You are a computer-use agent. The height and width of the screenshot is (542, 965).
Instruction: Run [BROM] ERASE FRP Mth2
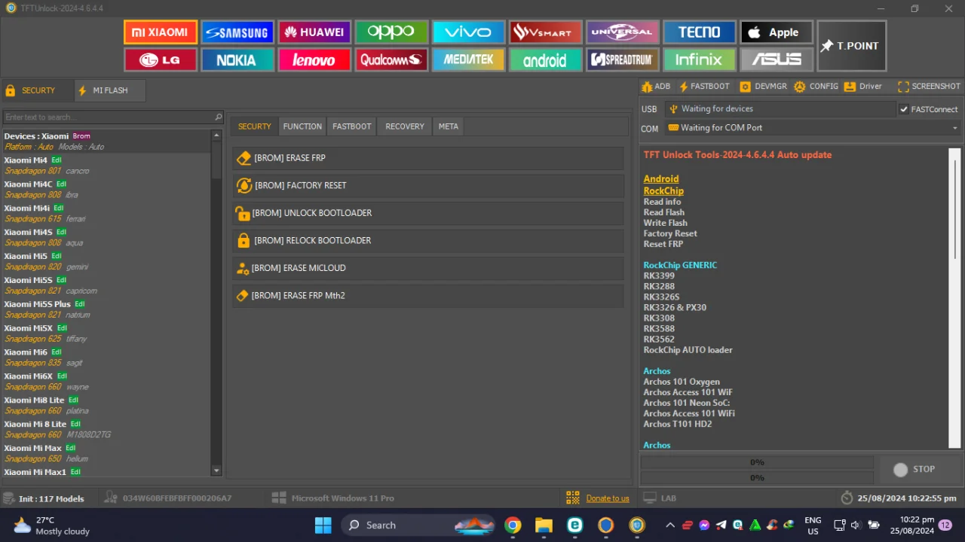(428, 296)
